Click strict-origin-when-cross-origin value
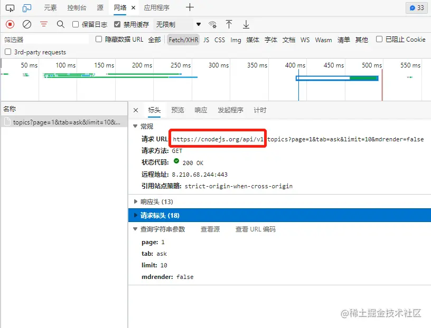The width and height of the screenshot is (431, 328). (x=239, y=186)
